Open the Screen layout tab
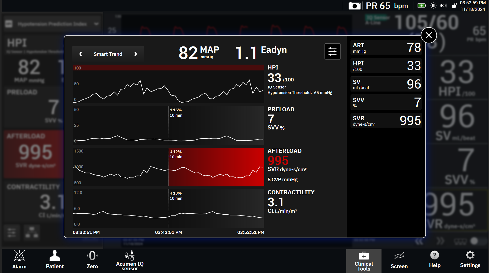The width and height of the screenshot is (489, 273). (399, 261)
